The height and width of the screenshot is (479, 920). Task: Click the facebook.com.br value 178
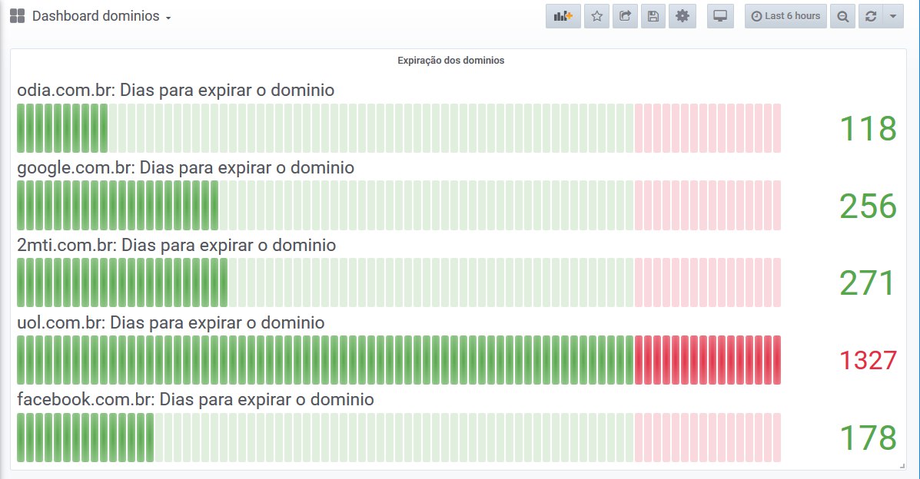point(868,438)
